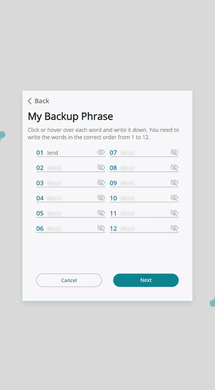Show word 03 via its eye icon
The width and height of the screenshot is (215, 390).
pos(101,182)
